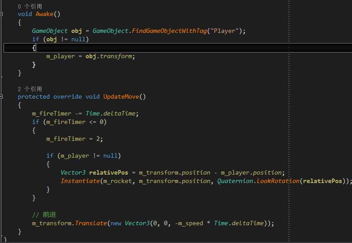352x243 pixels.
Task: Click the 'protected' keyword
Action: click(34, 97)
